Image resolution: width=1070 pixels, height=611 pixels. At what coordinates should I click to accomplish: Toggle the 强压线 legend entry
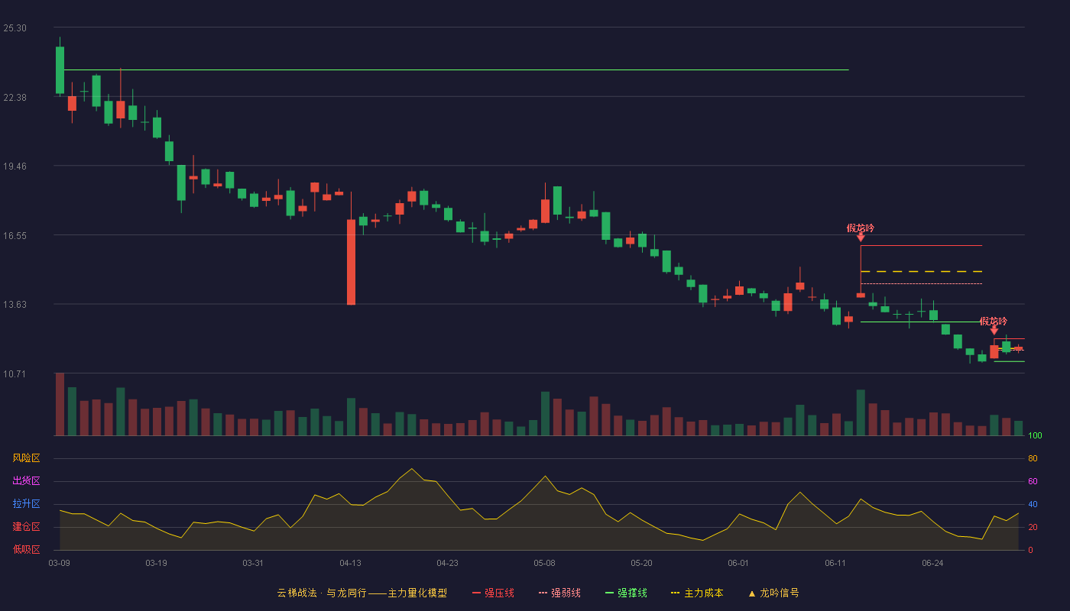tap(493, 593)
